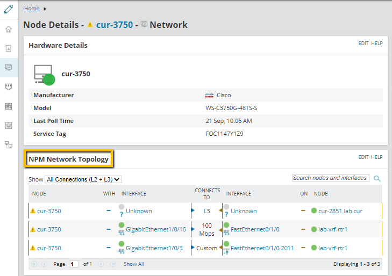Click green status icon of GigabitEthernet1/0/3

pos(122,244)
